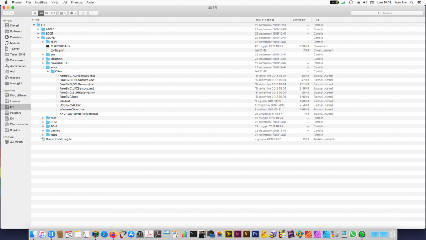Image resolution: width=426 pixels, height=240 pixels.
Task: Expand the misc folder
Action: point(43,118)
